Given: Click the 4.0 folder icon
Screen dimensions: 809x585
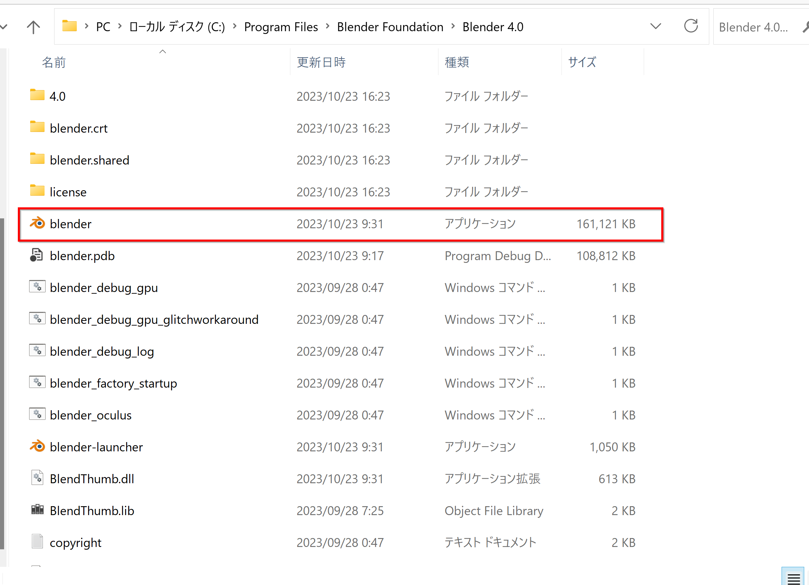Looking at the screenshot, I should point(37,95).
